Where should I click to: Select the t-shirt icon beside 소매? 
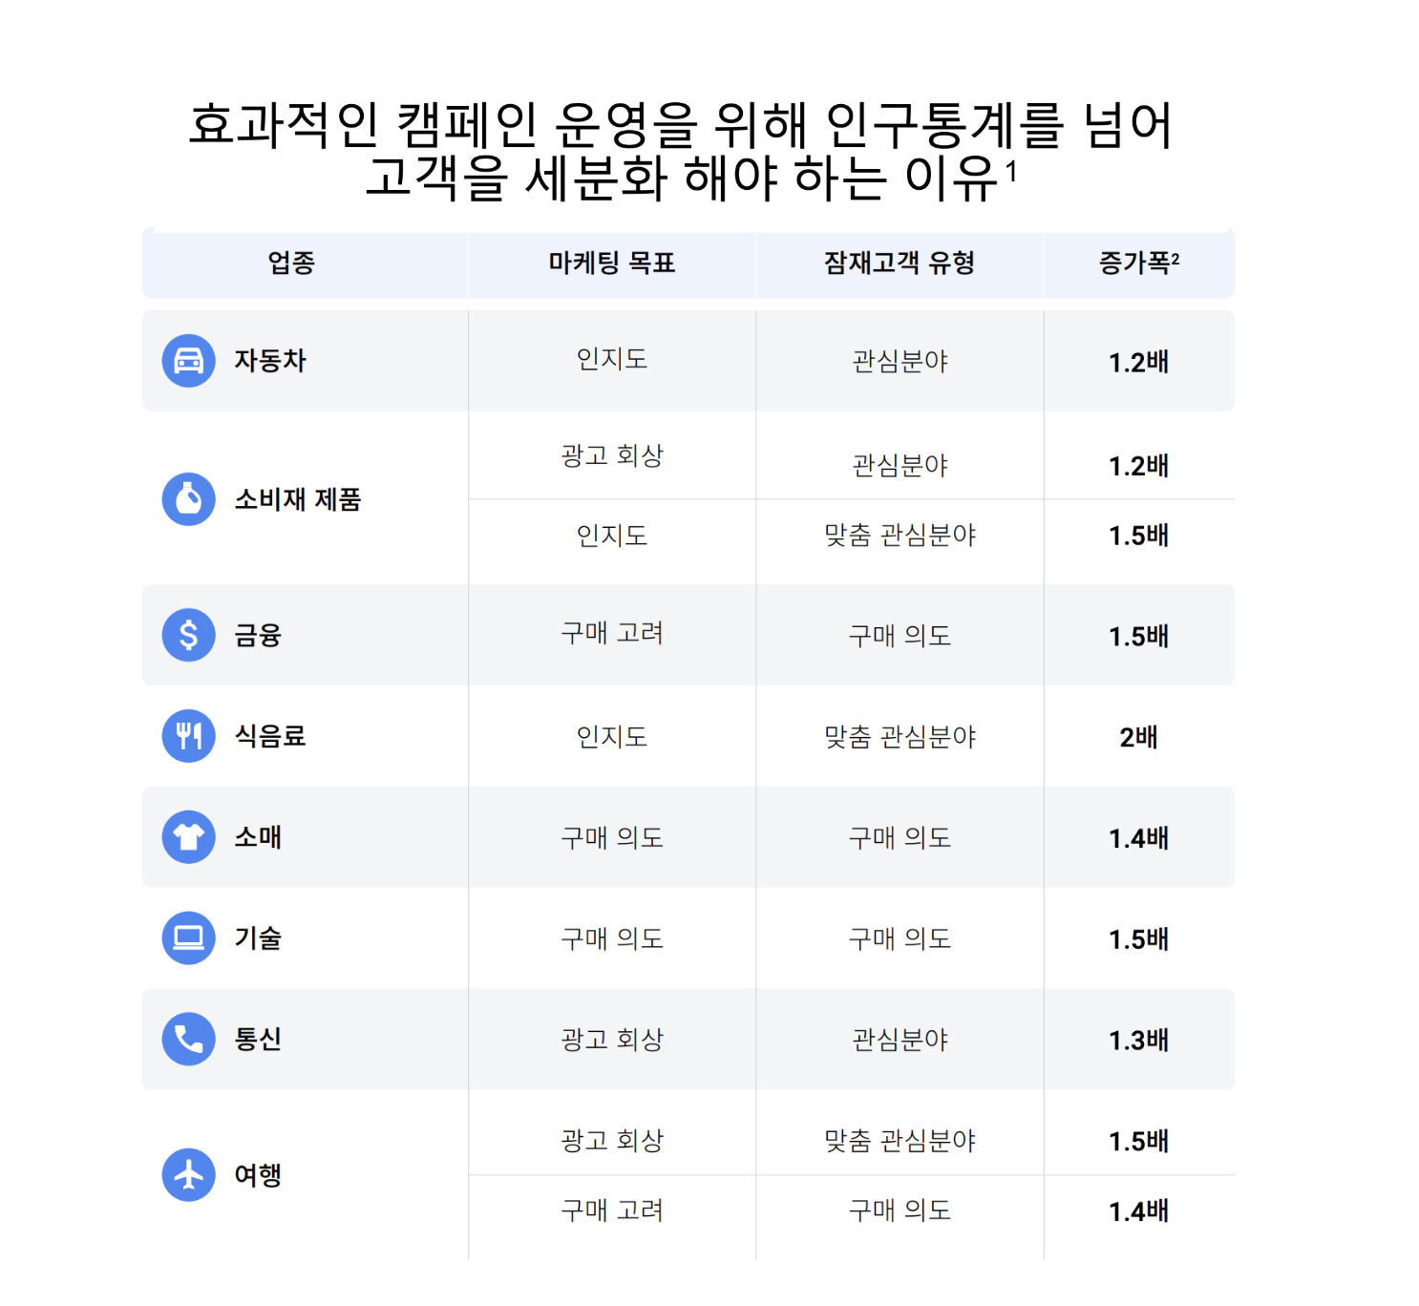tap(189, 837)
